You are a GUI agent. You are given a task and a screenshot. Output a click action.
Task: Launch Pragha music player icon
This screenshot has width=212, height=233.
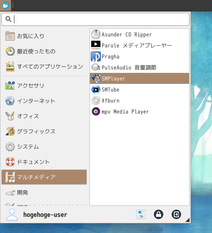96,56
